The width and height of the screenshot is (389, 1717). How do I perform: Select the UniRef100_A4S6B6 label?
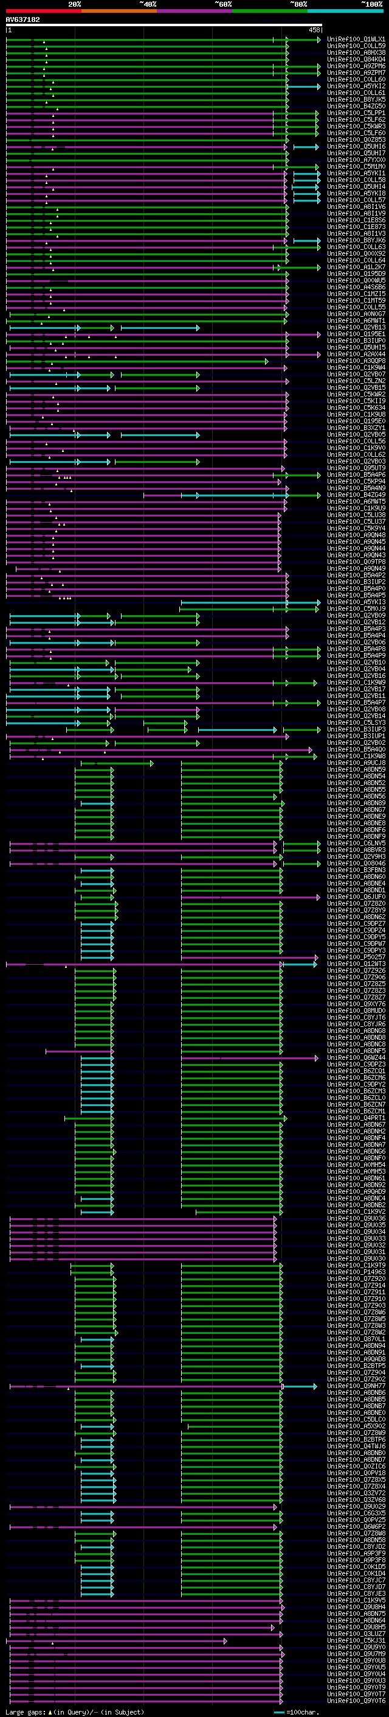pos(356,287)
